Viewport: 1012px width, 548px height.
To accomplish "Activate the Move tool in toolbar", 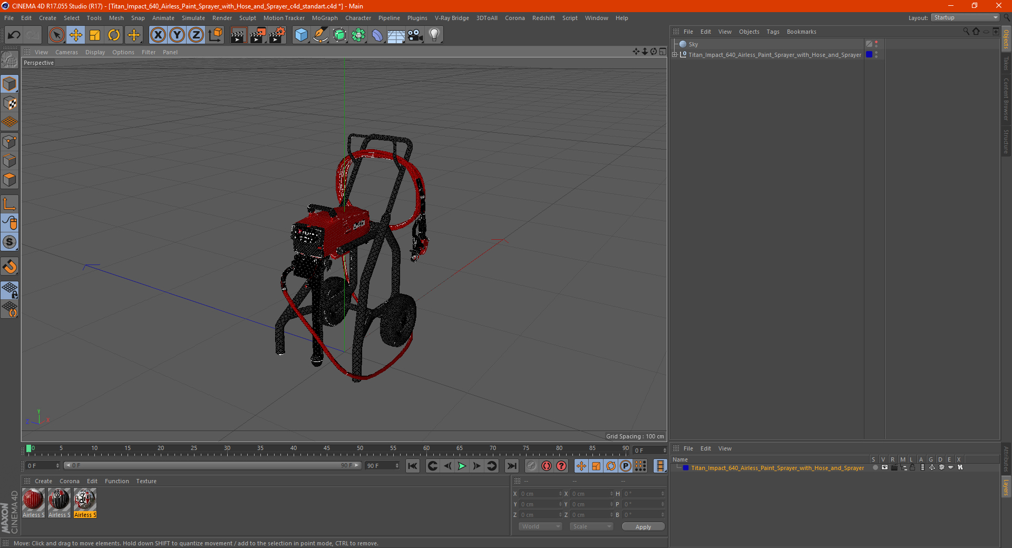I will [x=76, y=35].
